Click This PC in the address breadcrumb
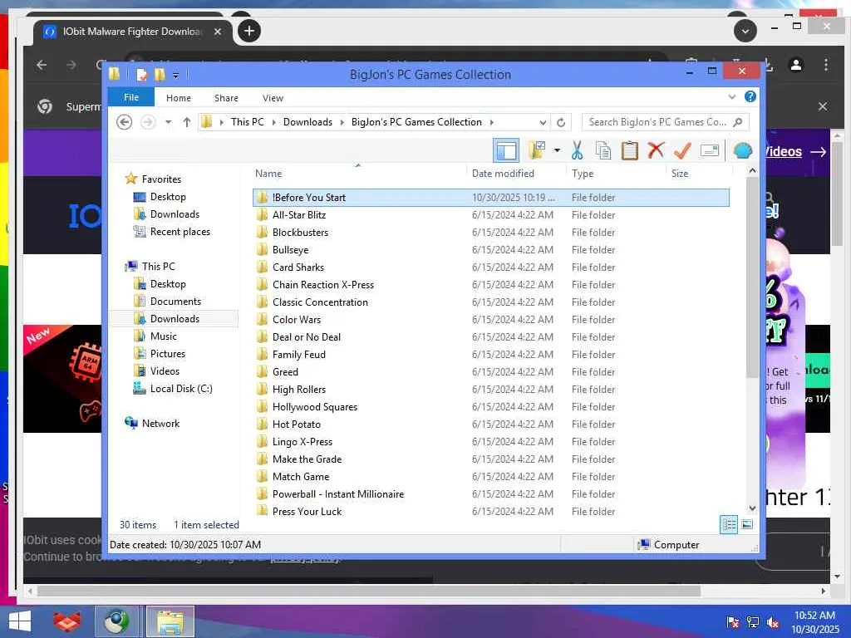The height and width of the screenshot is (638, 851). (x=248, y=122)
